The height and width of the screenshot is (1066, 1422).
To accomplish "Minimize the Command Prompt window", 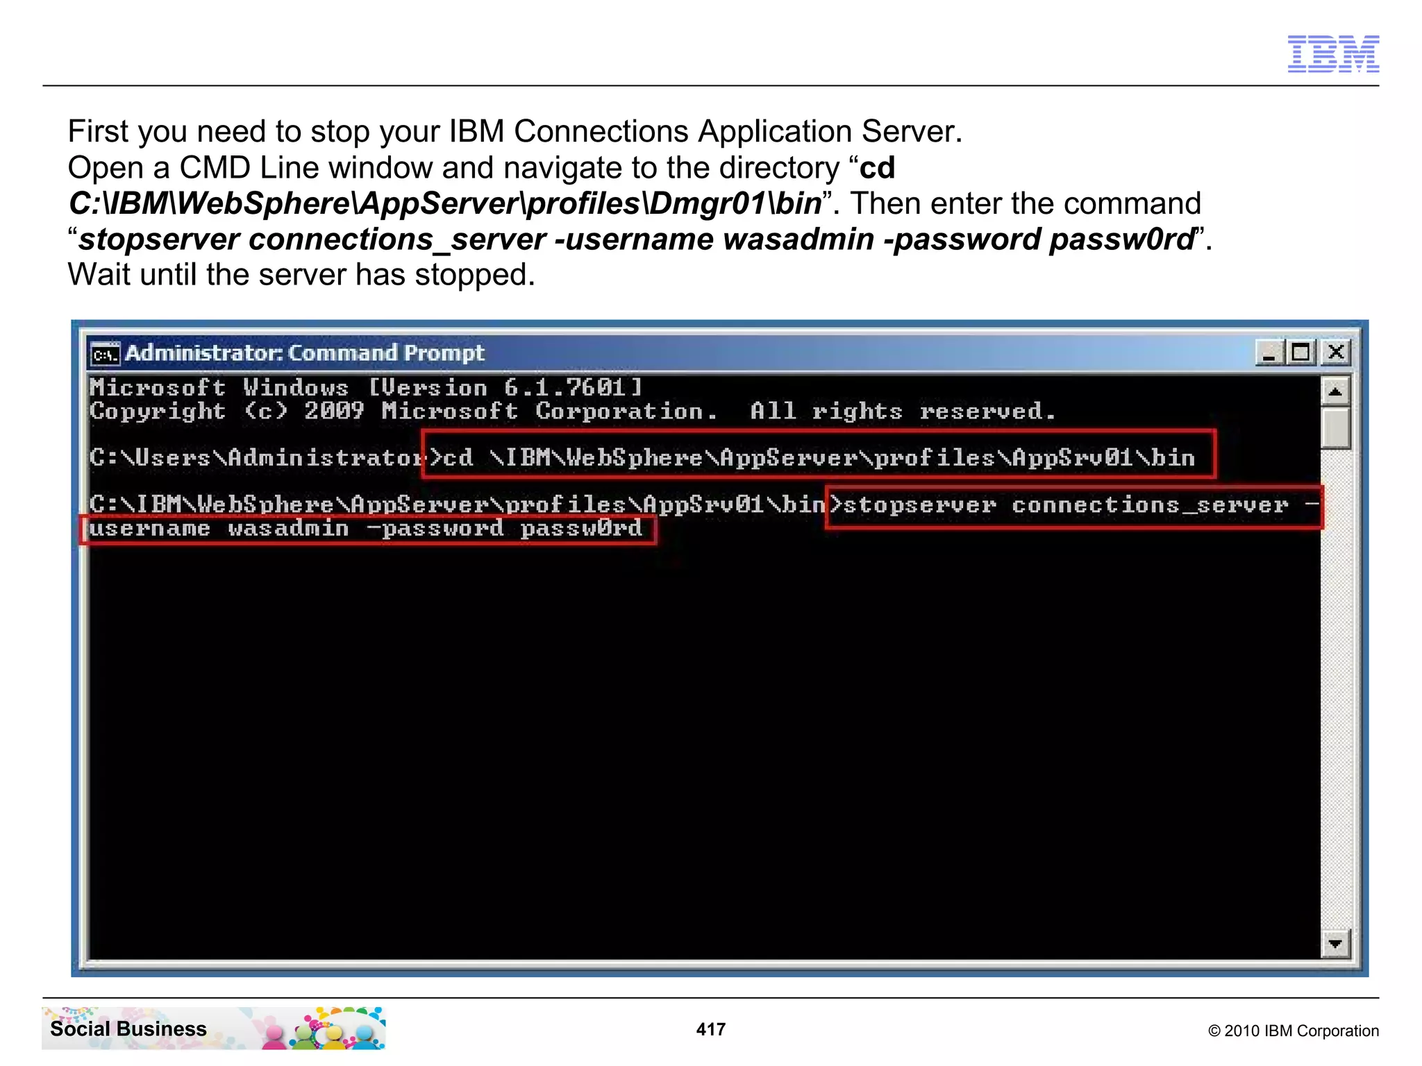I will tap(1270, 353).
